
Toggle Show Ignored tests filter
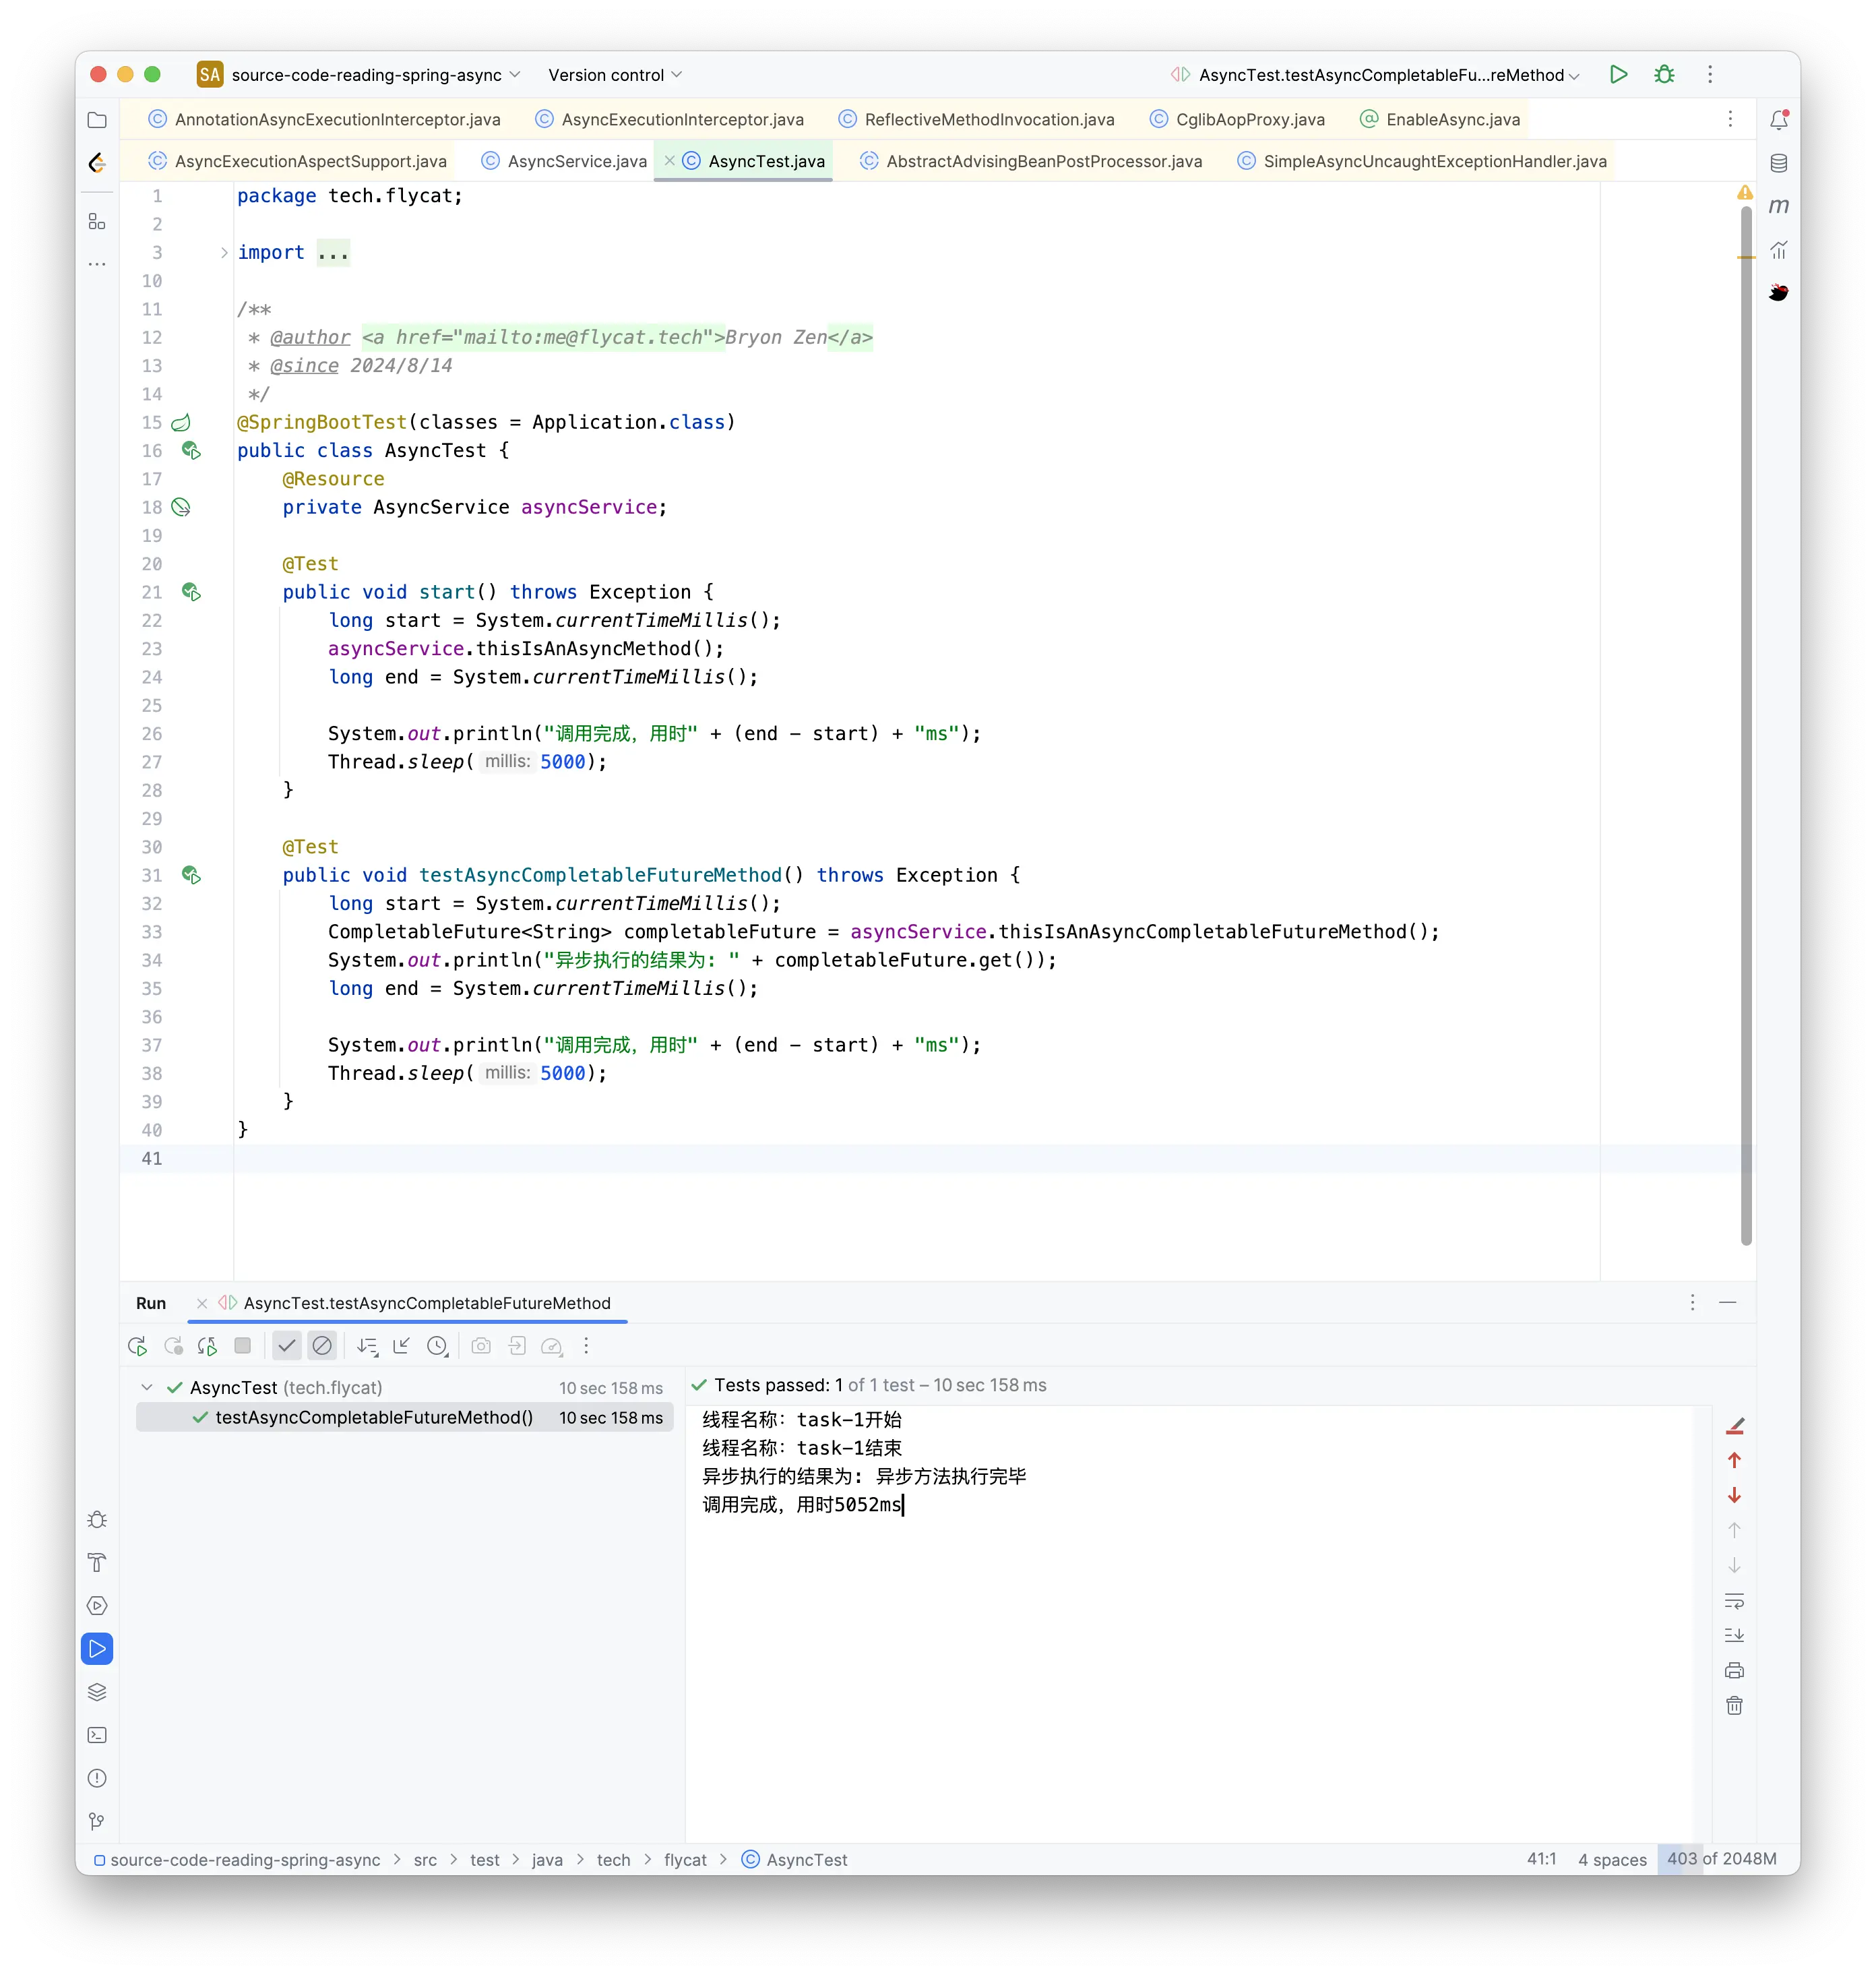click(322, 1345)
